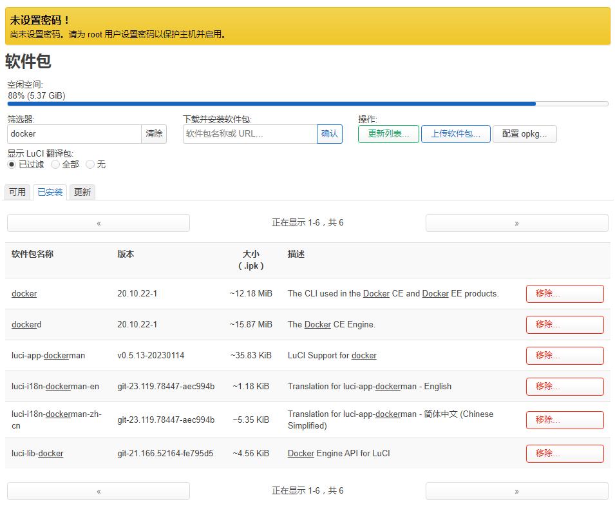Remove the luci-lib-docker package

coord(565,453)
